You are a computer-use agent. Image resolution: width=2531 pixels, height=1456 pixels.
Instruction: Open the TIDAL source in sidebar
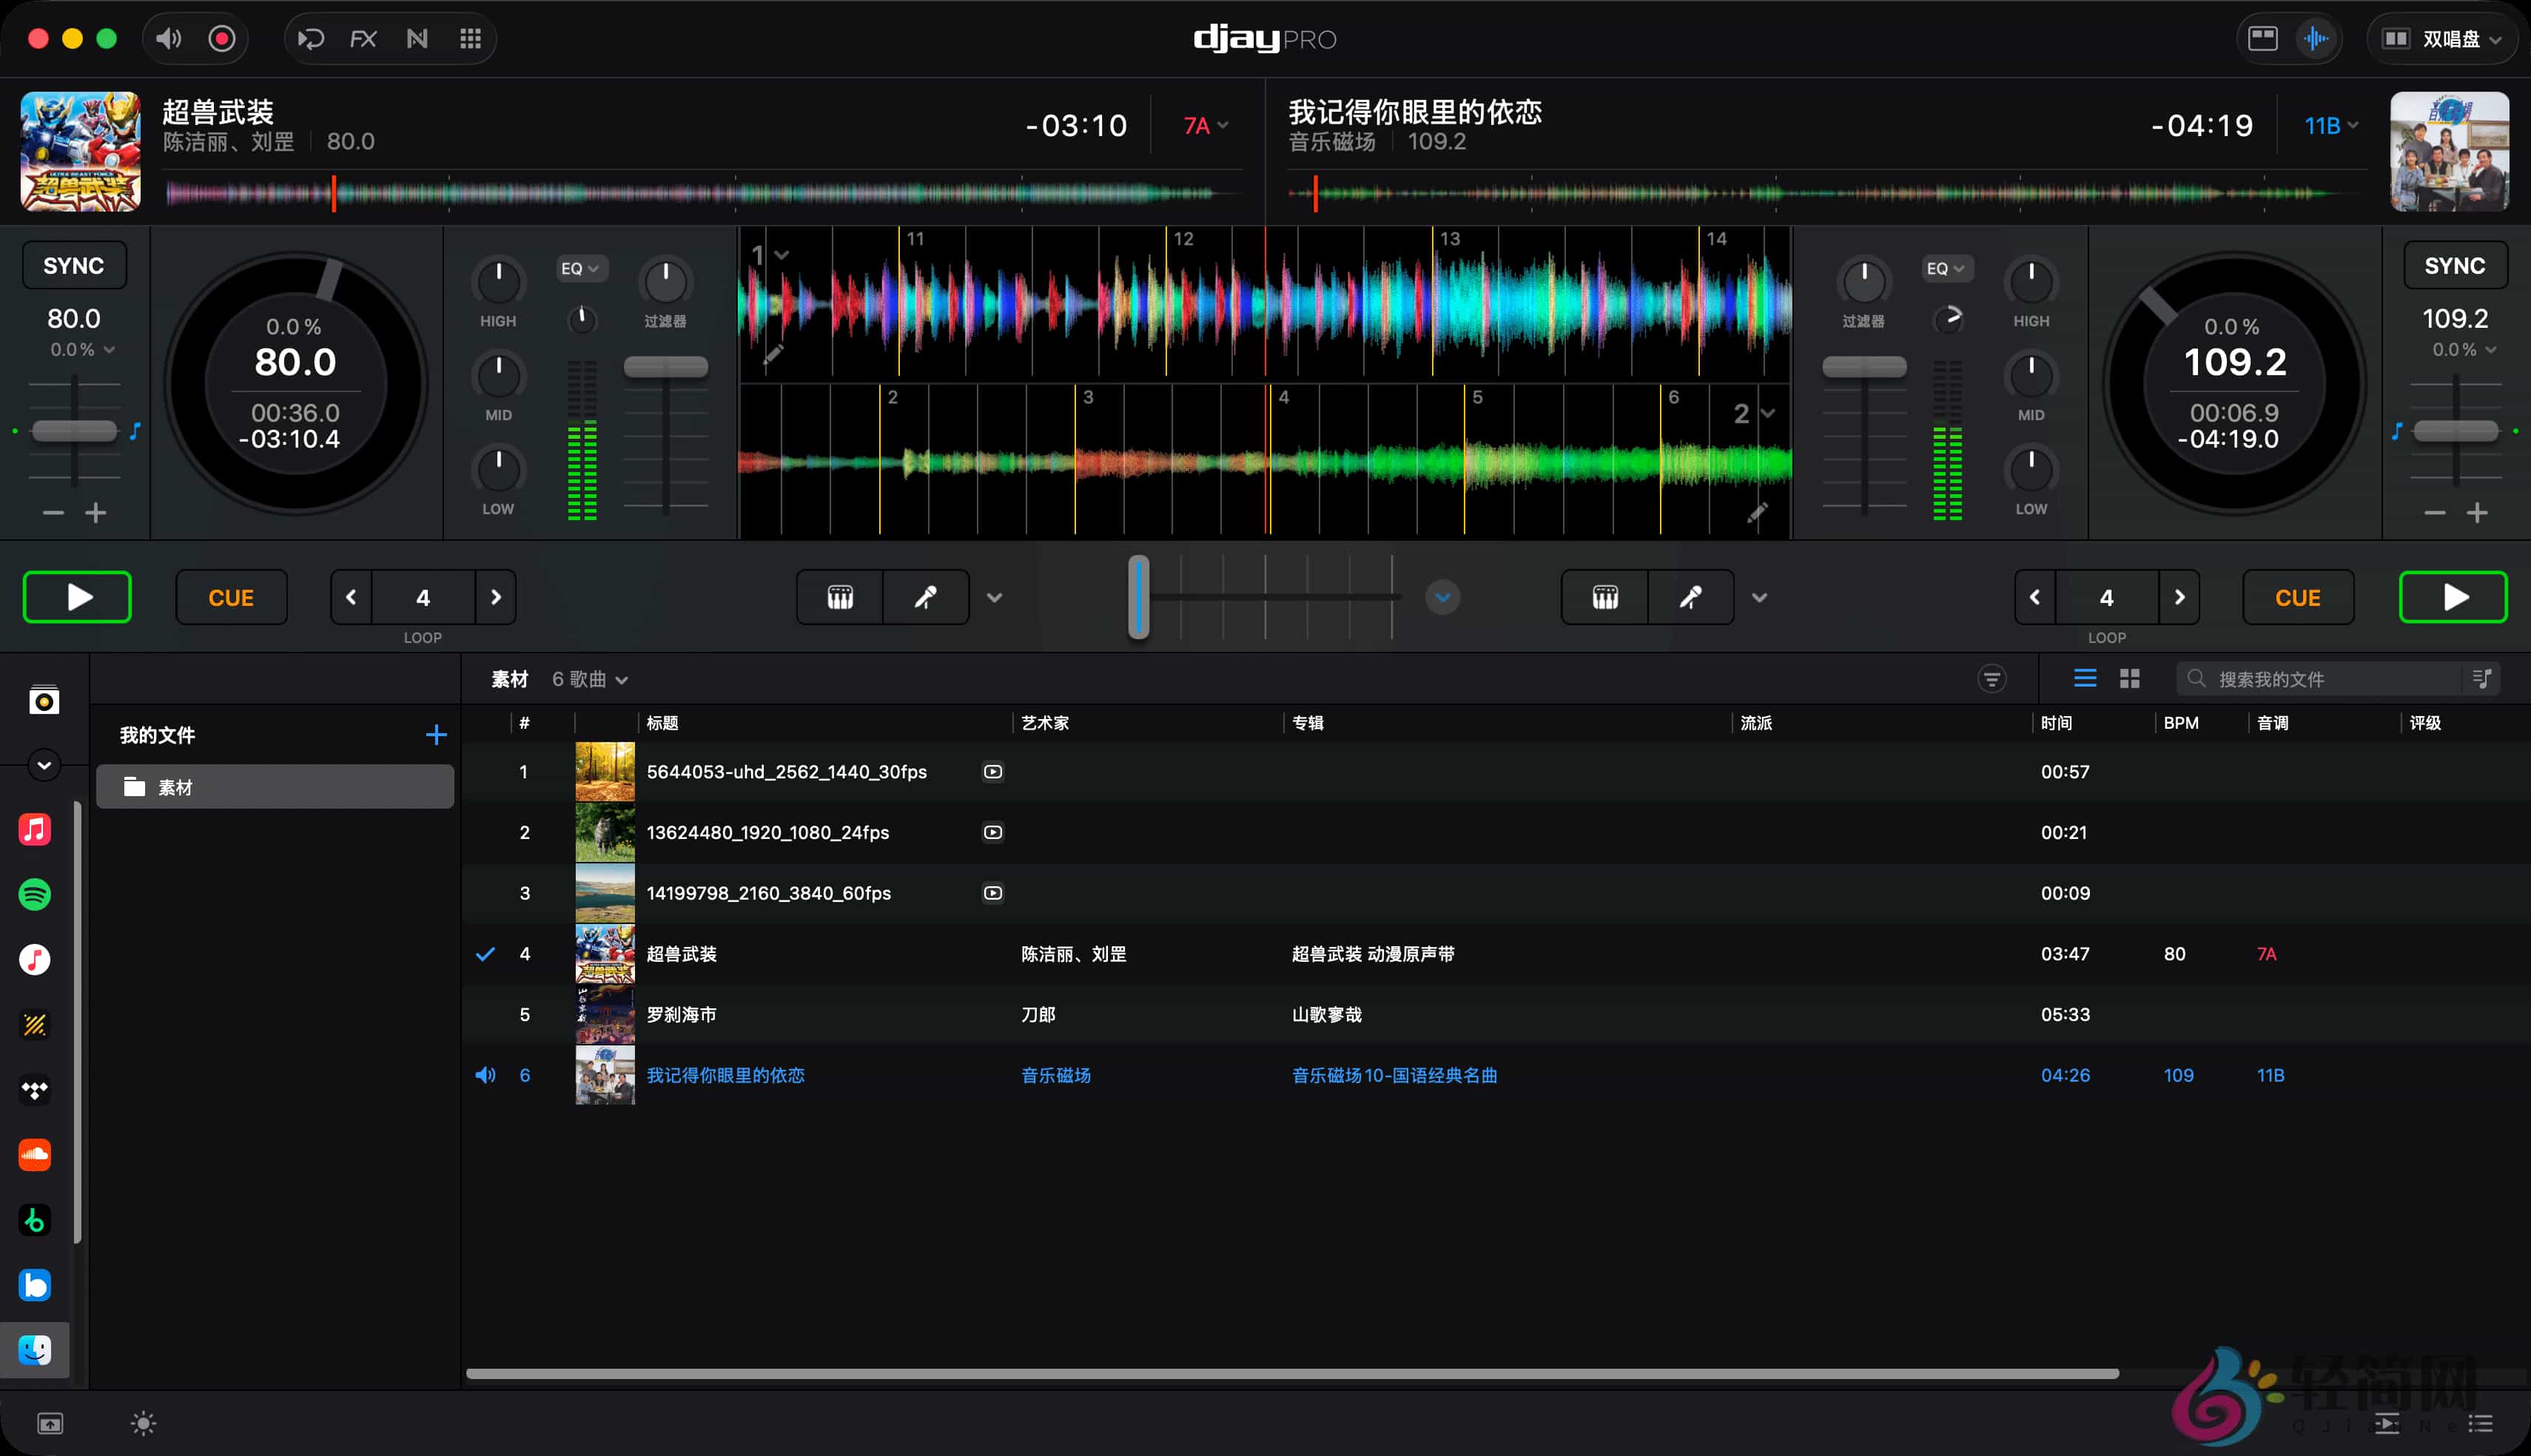[35, 1089]
